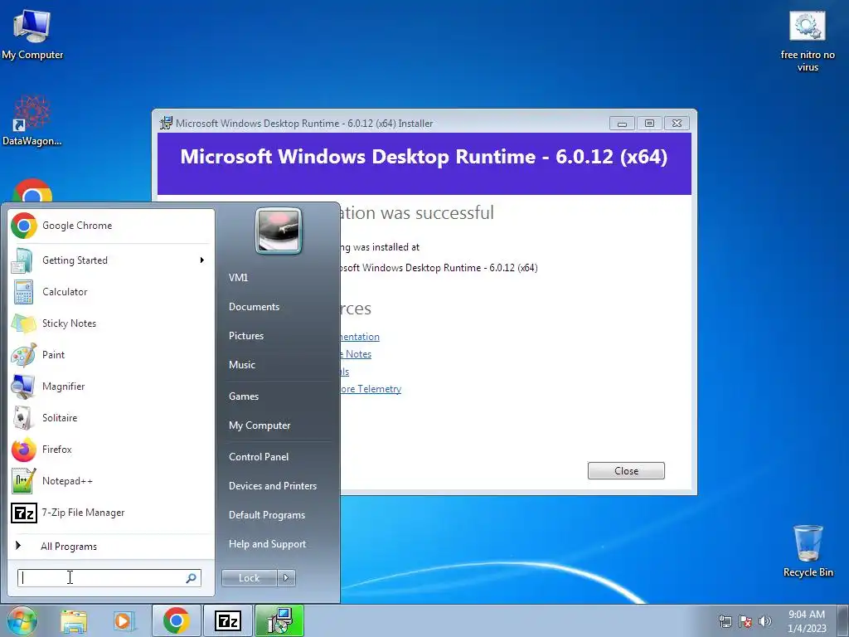Switch to Chrome on the taskbar

point(176,620)
